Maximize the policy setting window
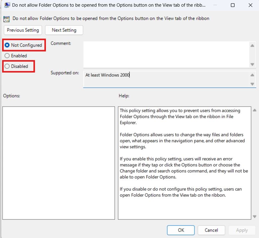The image size is (259, 238). tap(232, 5)
